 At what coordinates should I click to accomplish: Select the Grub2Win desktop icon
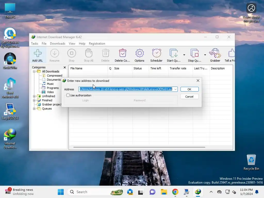click(x=10, y=61)
